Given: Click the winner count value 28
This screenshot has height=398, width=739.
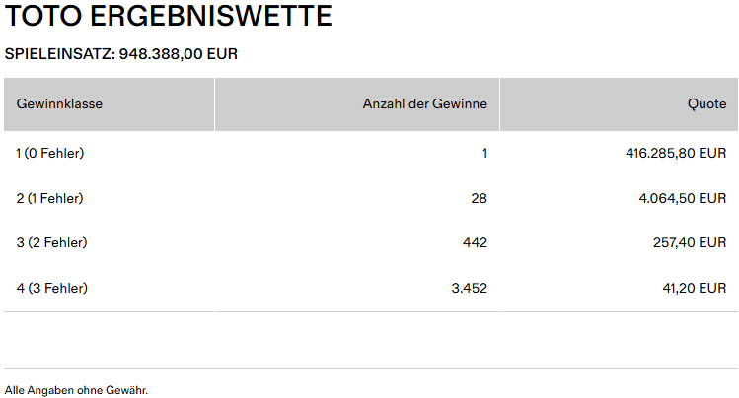Looking at the screenshot, I should (480, 198).
